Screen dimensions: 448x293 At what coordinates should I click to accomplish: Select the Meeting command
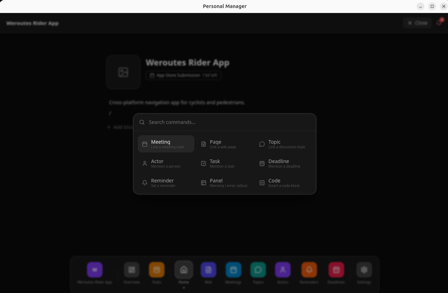[166, 144]
